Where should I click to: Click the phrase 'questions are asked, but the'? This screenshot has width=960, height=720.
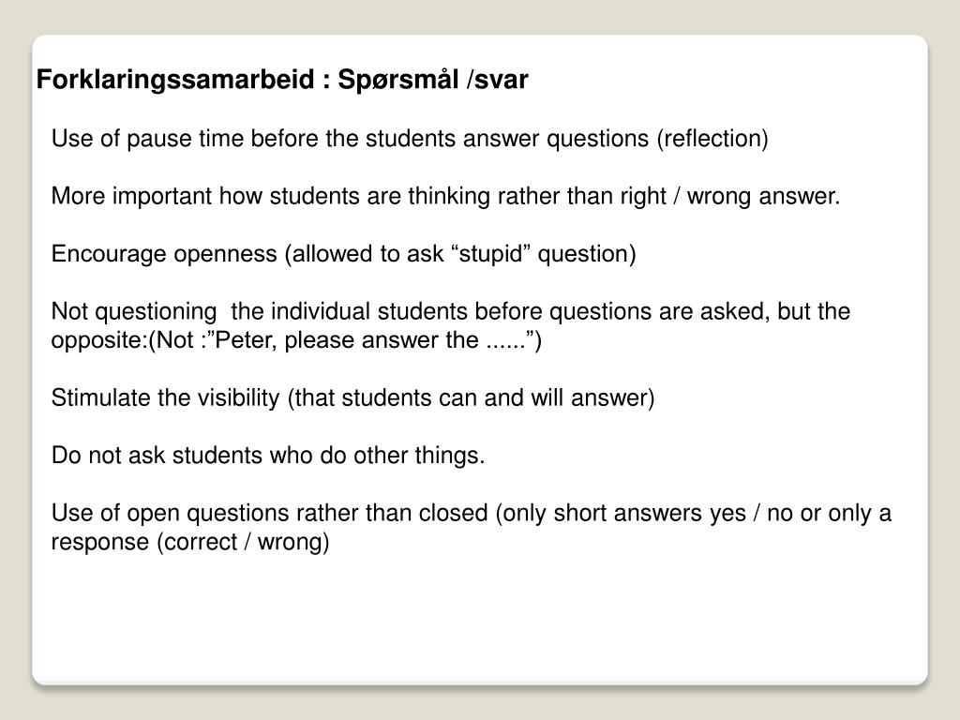699,311
